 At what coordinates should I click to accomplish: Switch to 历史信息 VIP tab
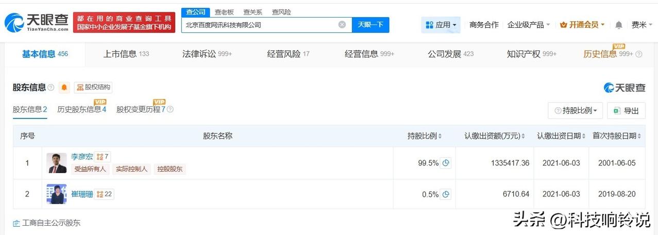[609, 54]
